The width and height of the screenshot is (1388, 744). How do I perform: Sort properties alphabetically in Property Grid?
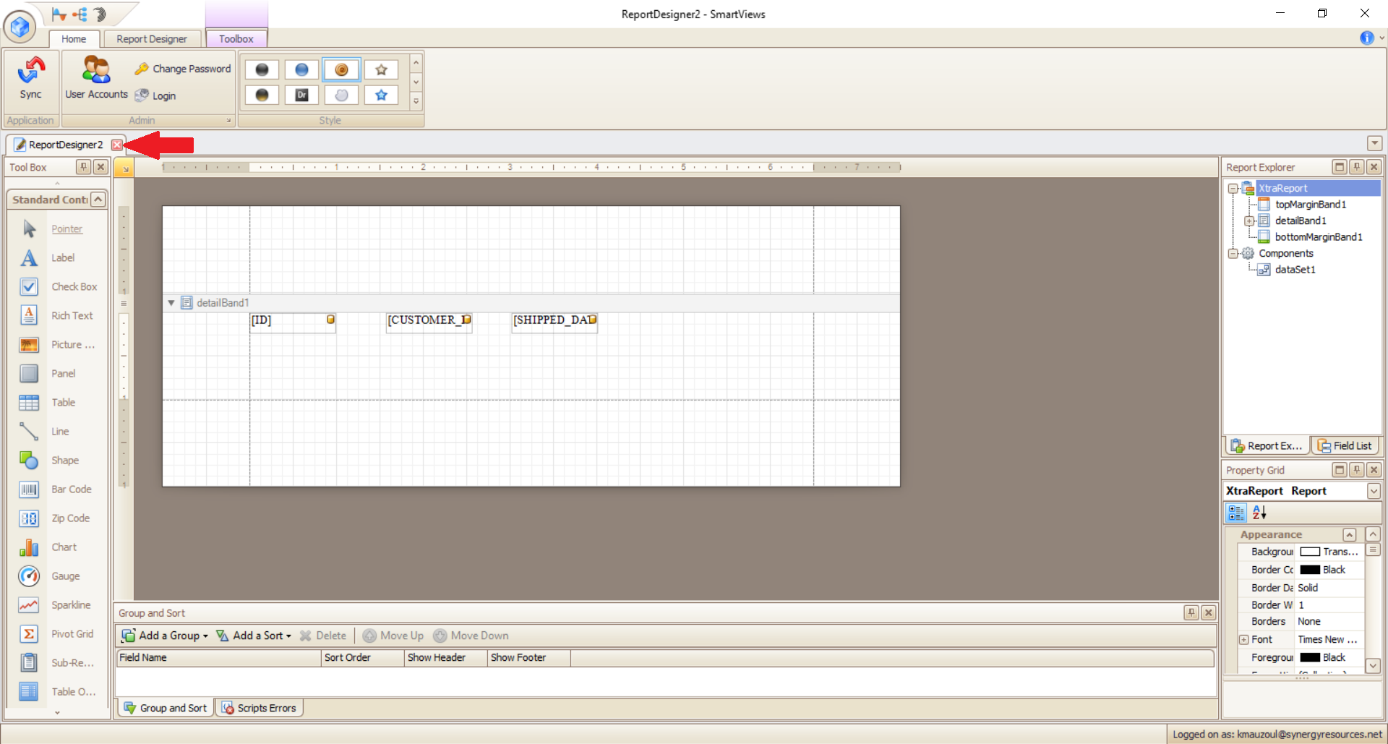(1259, 513)
